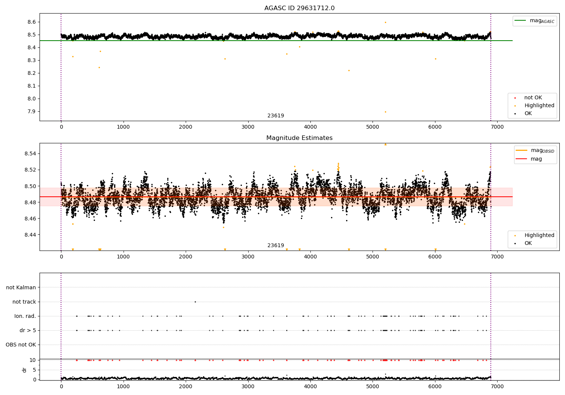Click the red mag legend line sample
Image resolution: width=565 pixels, height=395 pixels.
point(522,159)
